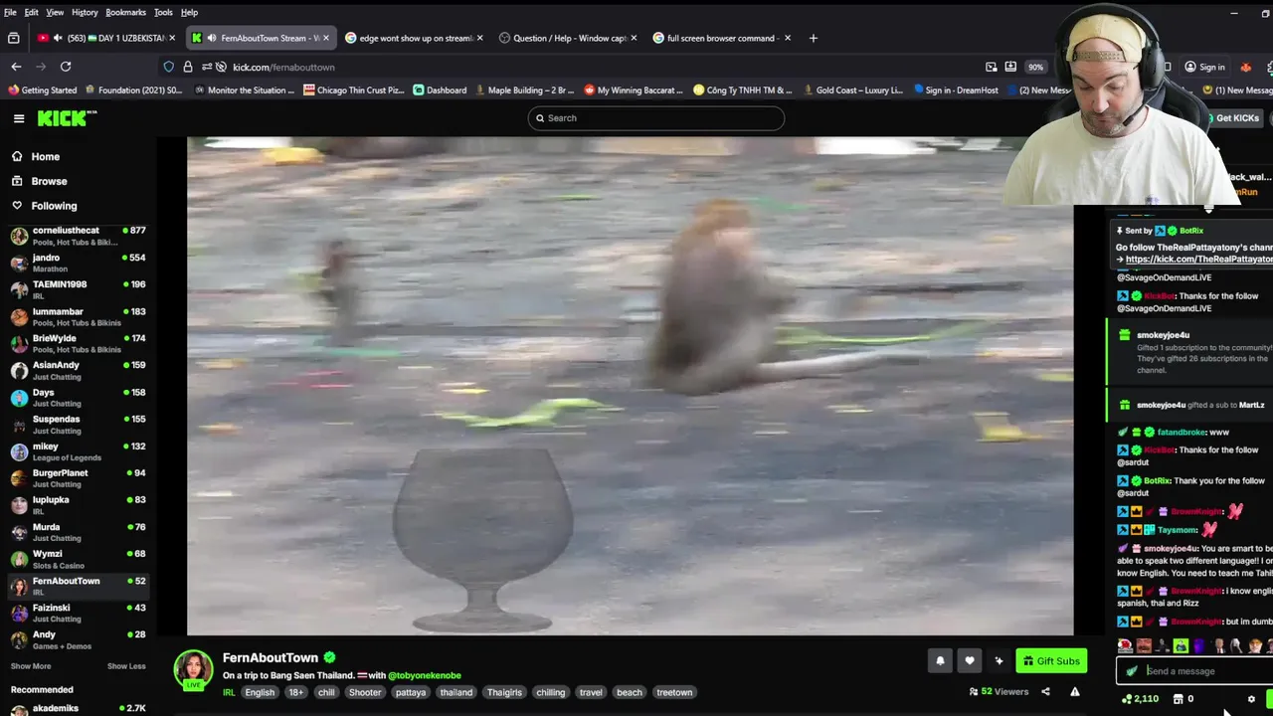Click Show More in following list
The width and height of the screenshot is (1273, 716).
(x=31, y=666)
